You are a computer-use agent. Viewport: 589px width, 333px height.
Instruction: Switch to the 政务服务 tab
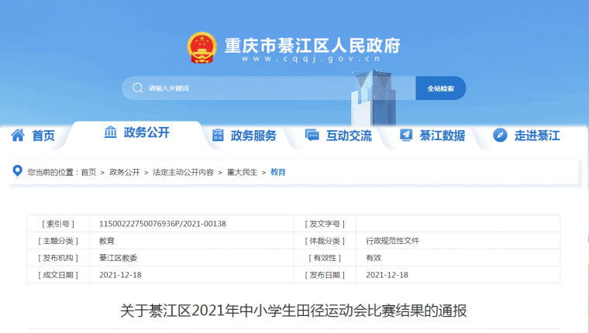pos(253,136)
